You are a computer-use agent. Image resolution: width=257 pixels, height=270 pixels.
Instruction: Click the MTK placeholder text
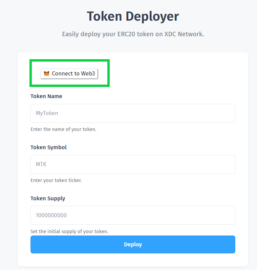pyautogui.click(x=41, y=164)
